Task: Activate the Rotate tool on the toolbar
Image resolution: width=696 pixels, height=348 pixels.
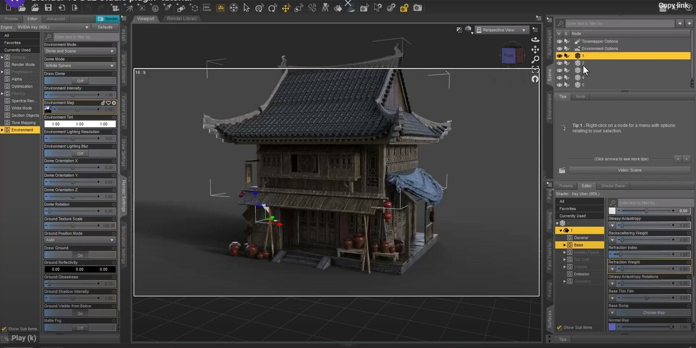Action: pyautogui.click(x=273, y=8)
